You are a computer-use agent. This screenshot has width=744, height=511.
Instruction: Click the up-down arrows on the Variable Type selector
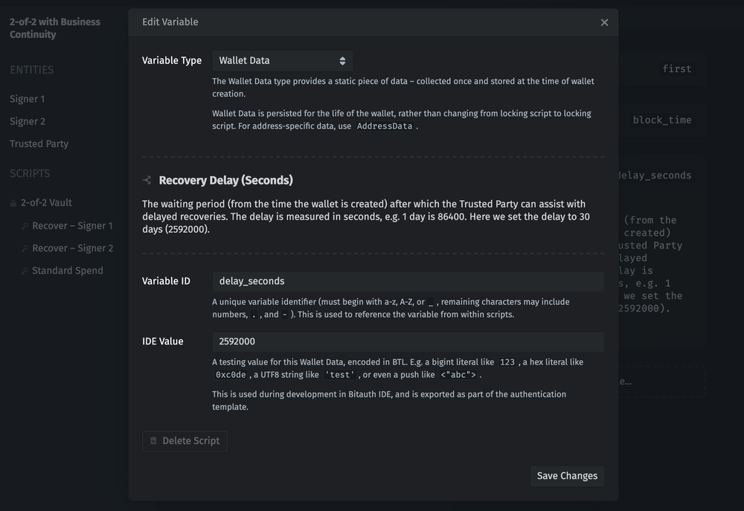(x=341, y=60)
